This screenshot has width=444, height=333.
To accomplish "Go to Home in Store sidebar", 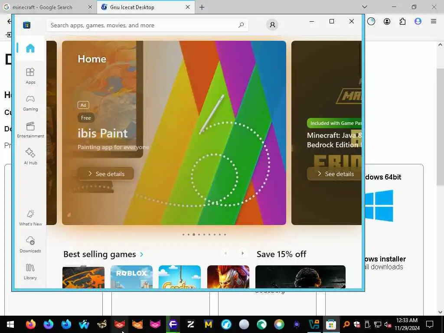I will click(30, 48).
